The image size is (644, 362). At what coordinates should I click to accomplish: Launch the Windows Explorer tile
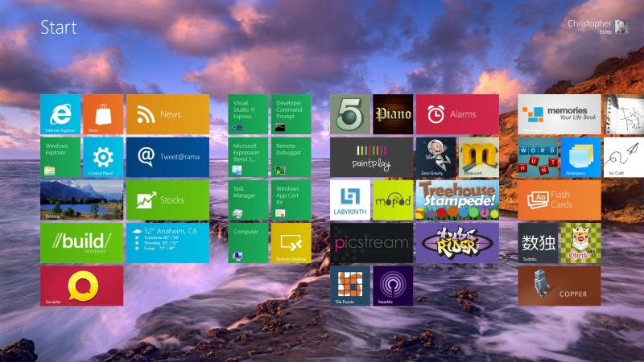[x=60, y=157]
